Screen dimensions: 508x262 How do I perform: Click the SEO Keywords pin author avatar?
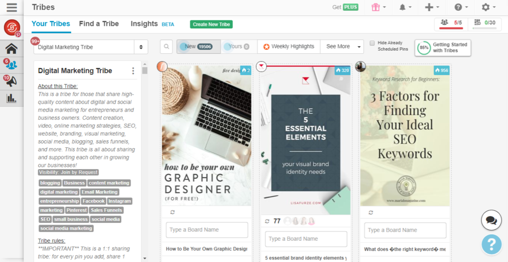point(360,67)
